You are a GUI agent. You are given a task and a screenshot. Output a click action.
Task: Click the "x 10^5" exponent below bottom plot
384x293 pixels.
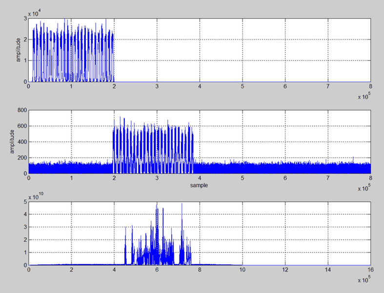(x=364, y=280)
